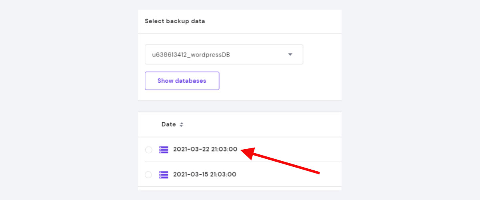Select radio button for 2021-03-22 backup
This screenshot has width=480, height=200.
click(149, 150)
